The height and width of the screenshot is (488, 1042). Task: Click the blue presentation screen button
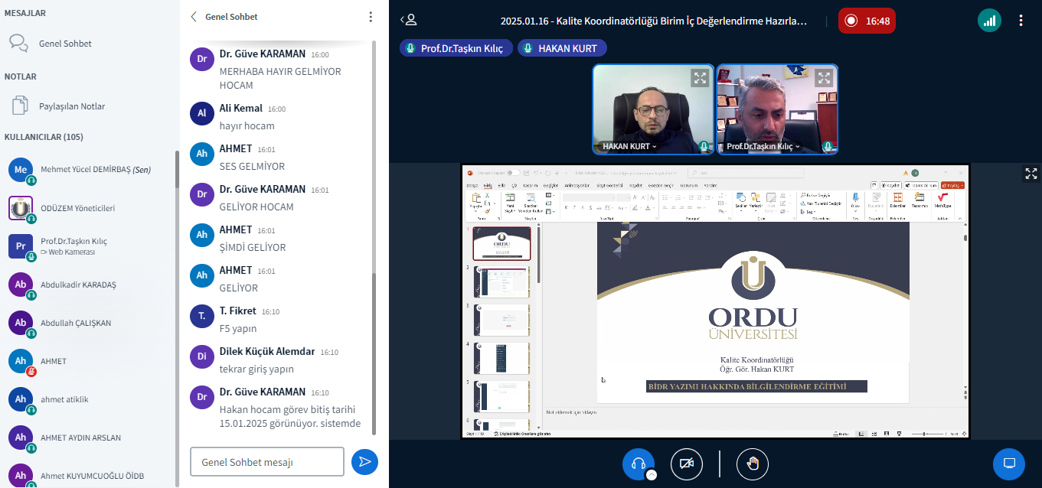click(x=1009, y=464)
